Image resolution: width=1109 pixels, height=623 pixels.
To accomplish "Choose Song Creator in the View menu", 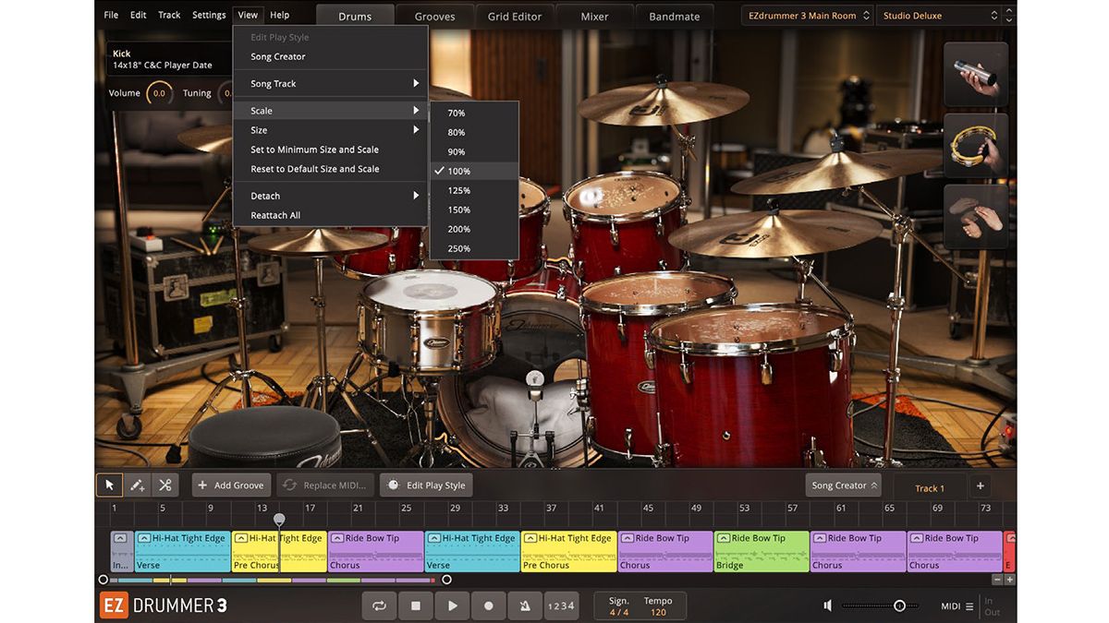I will click(331, 56).
